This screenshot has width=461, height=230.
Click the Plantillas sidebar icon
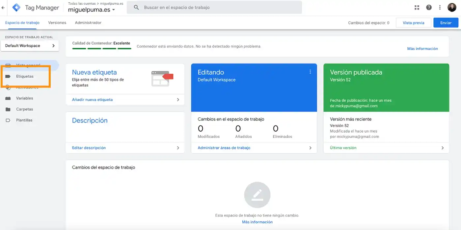coord(8,120)
